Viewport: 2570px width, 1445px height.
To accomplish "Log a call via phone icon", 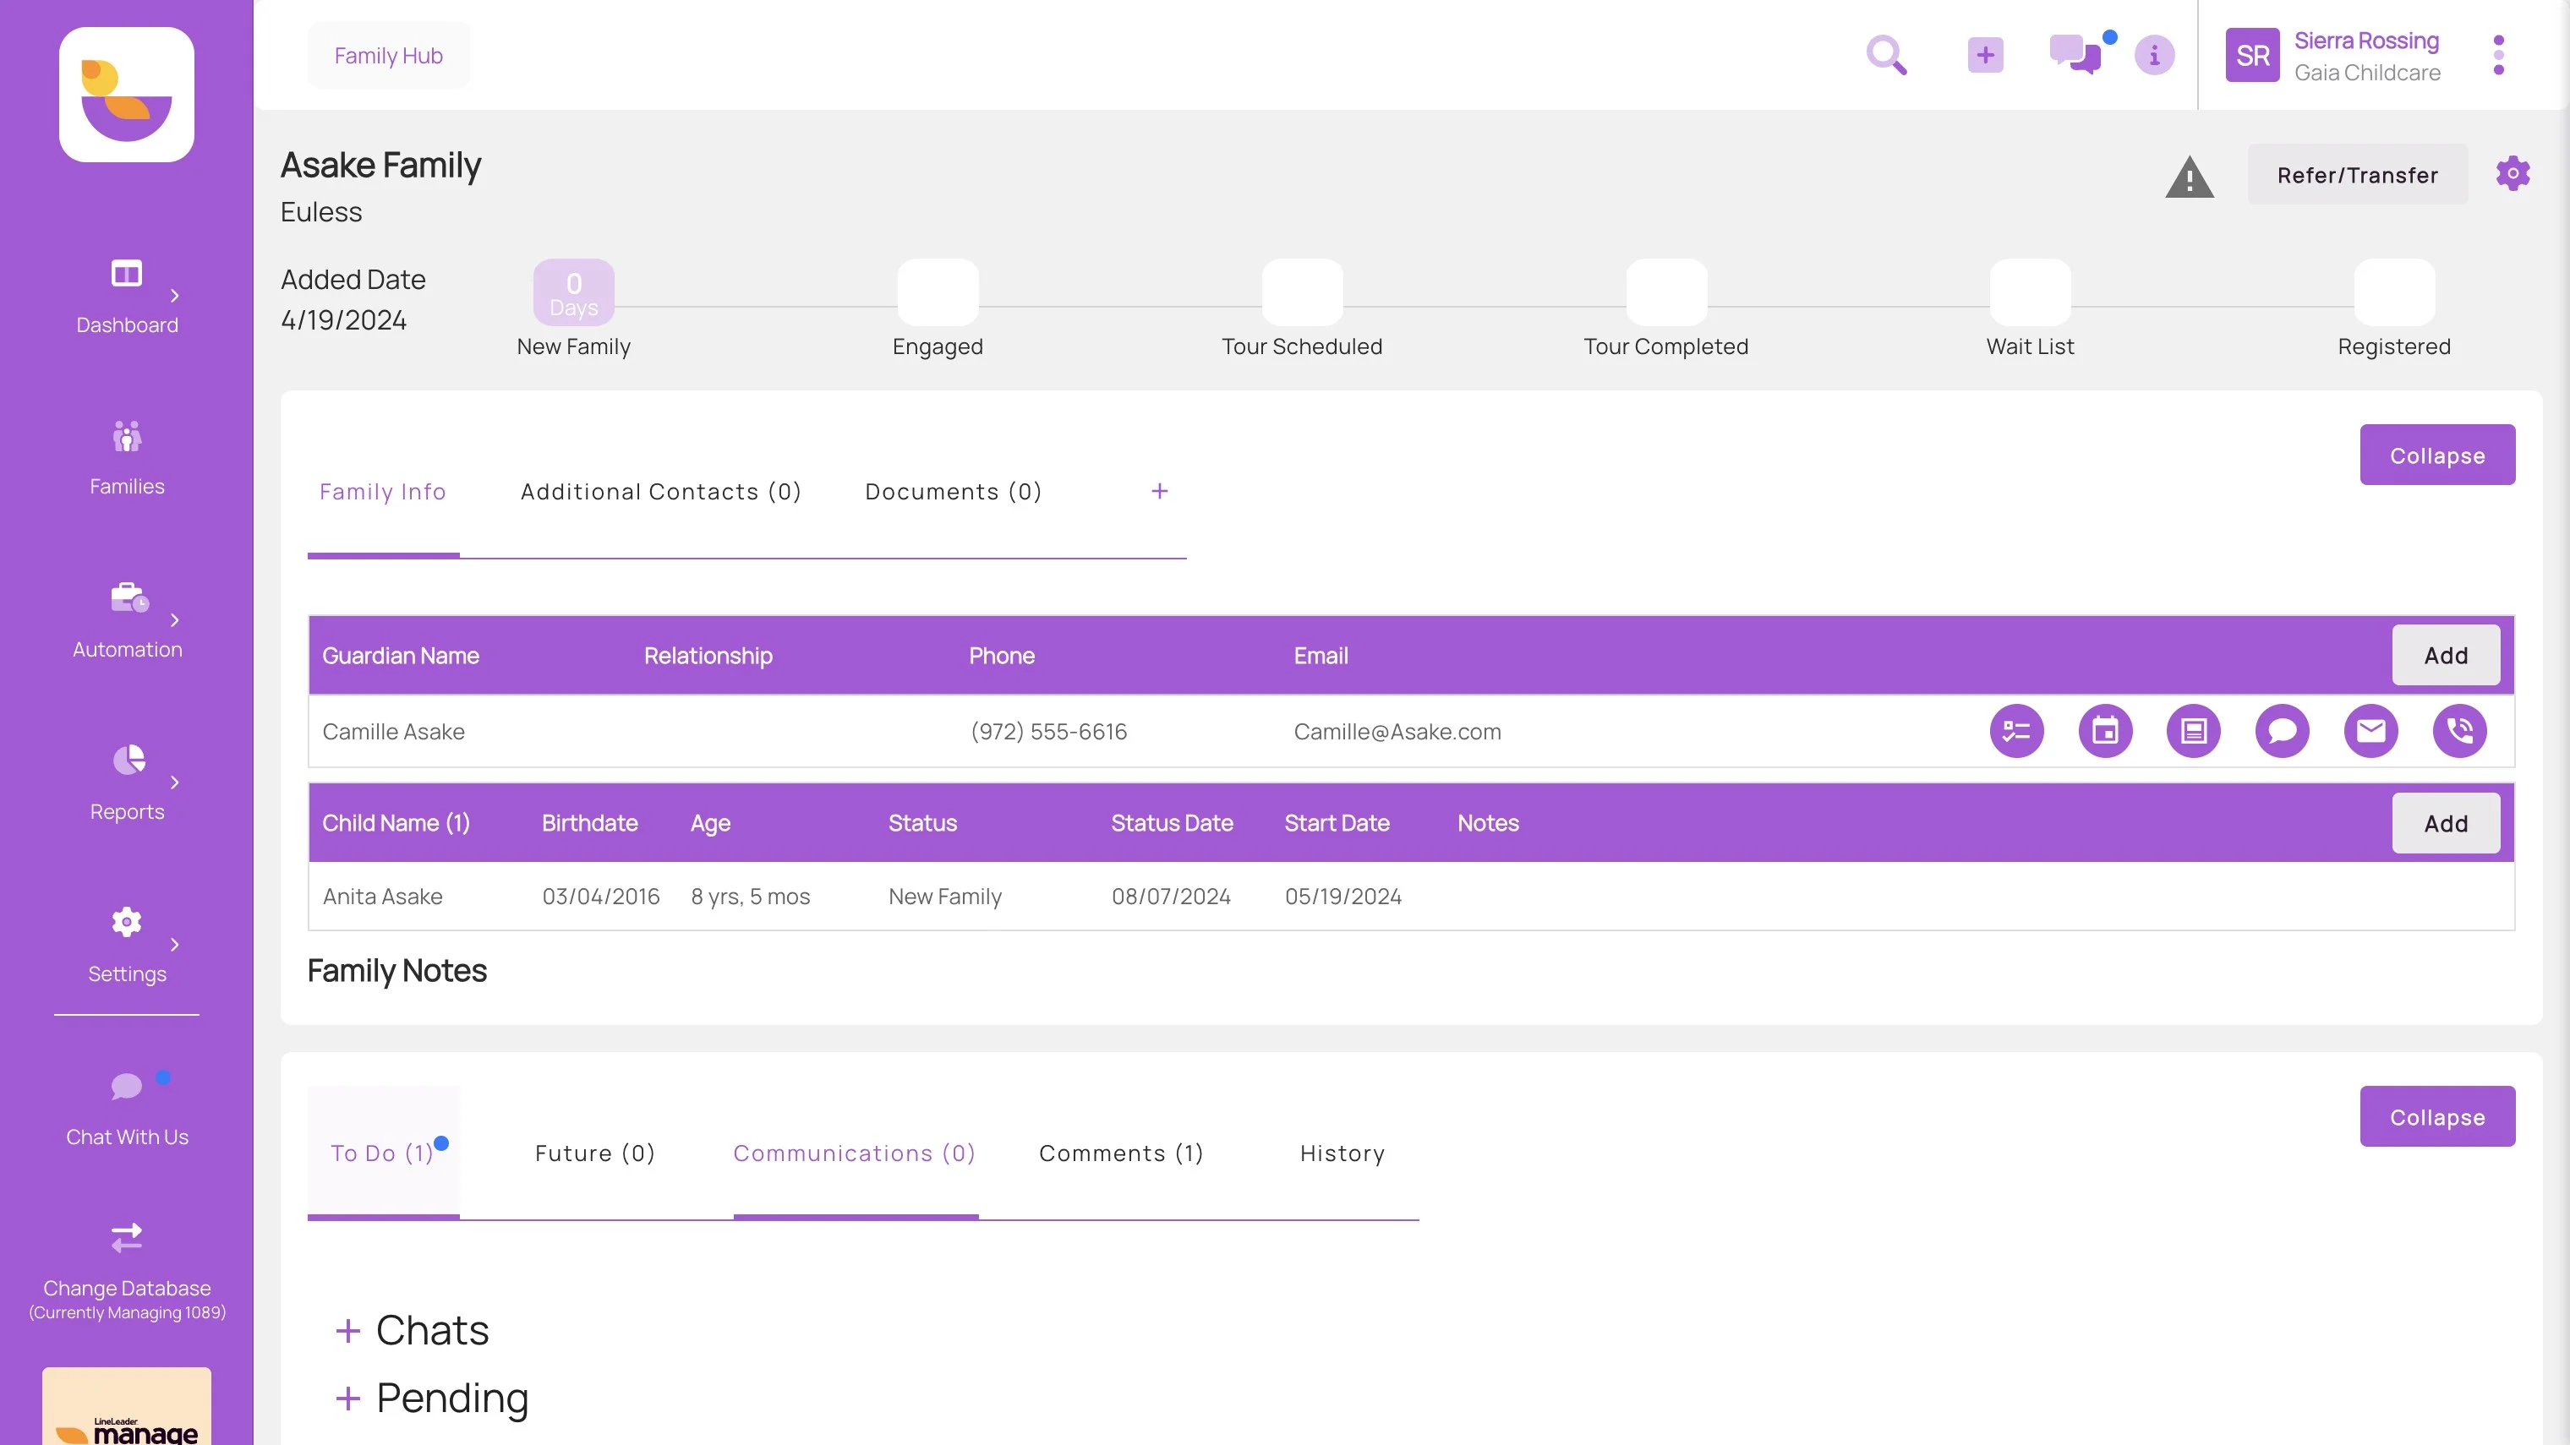I will pyautogui.click(x=2459, y=731).
